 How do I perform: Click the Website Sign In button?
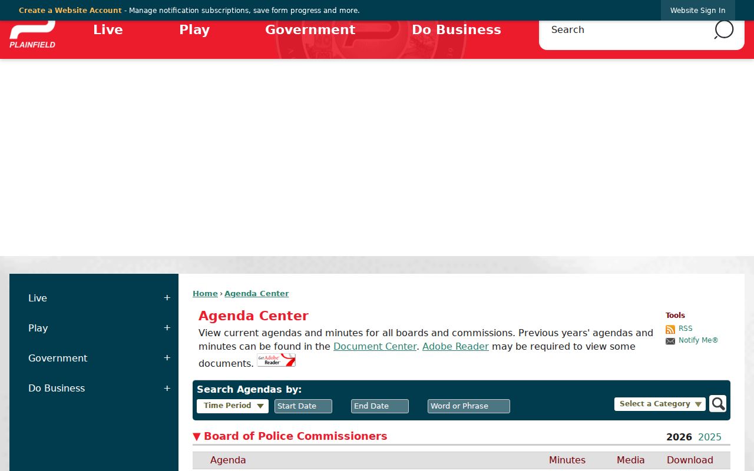click(x=697, y=11)
